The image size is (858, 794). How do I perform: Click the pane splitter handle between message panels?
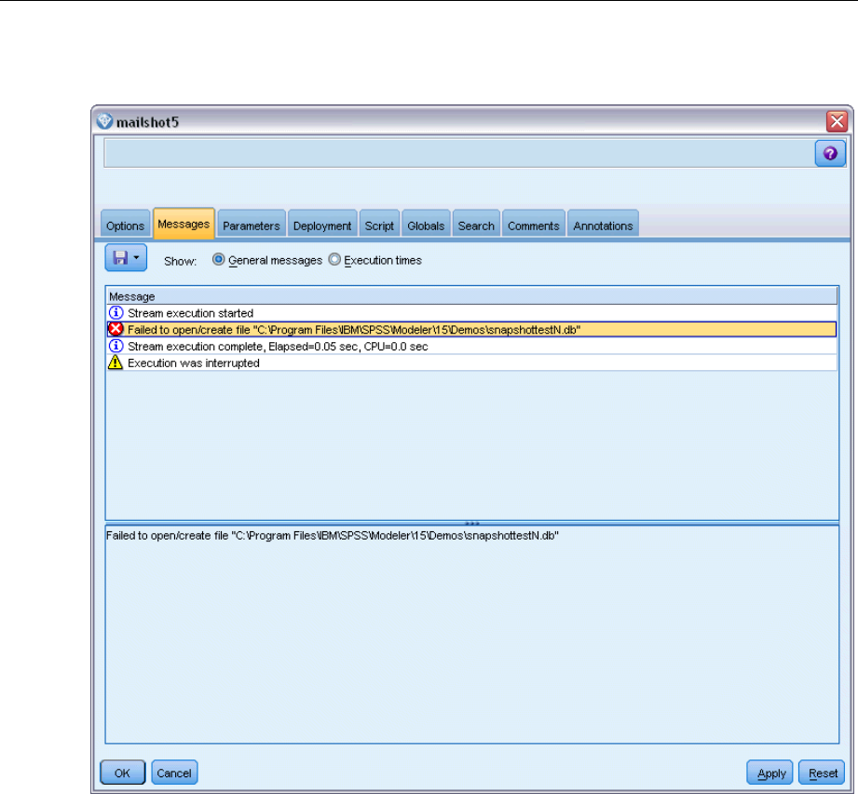(472, 523)
